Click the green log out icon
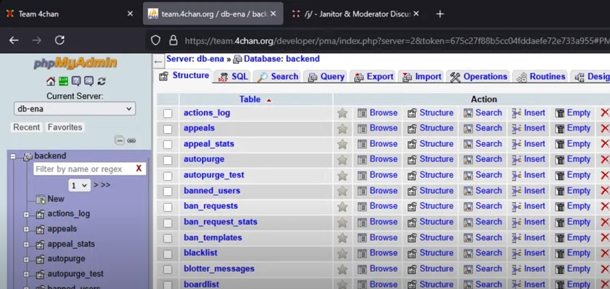The image size is (610, 289). 63,81
